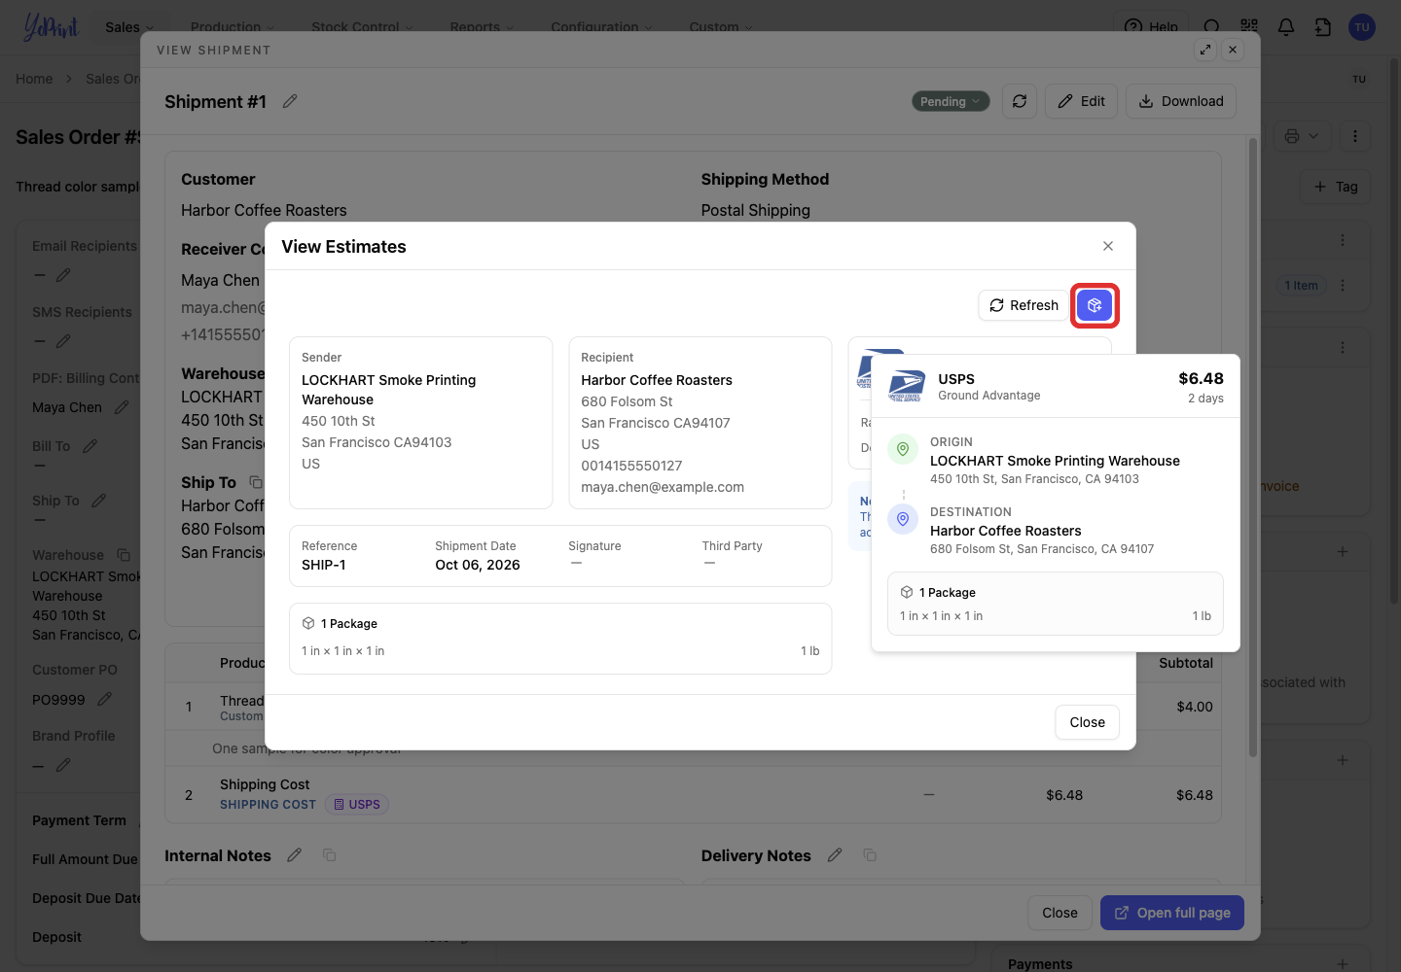Open the Configuration menu

(x=601, y=27)
